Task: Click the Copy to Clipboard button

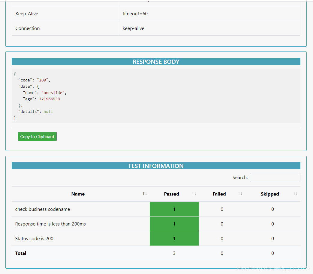Action: (x=37, y=137)
